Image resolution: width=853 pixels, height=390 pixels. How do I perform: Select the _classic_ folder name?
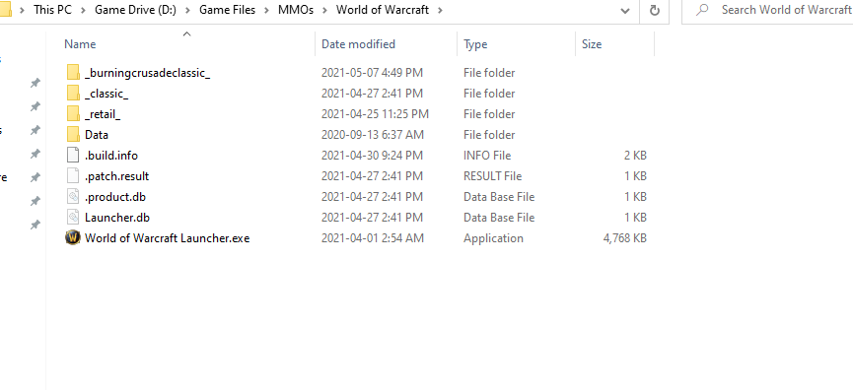pos(107,94)
